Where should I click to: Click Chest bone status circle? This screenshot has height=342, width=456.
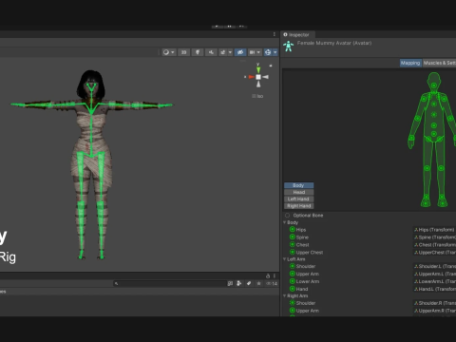(x=293, y=244)
